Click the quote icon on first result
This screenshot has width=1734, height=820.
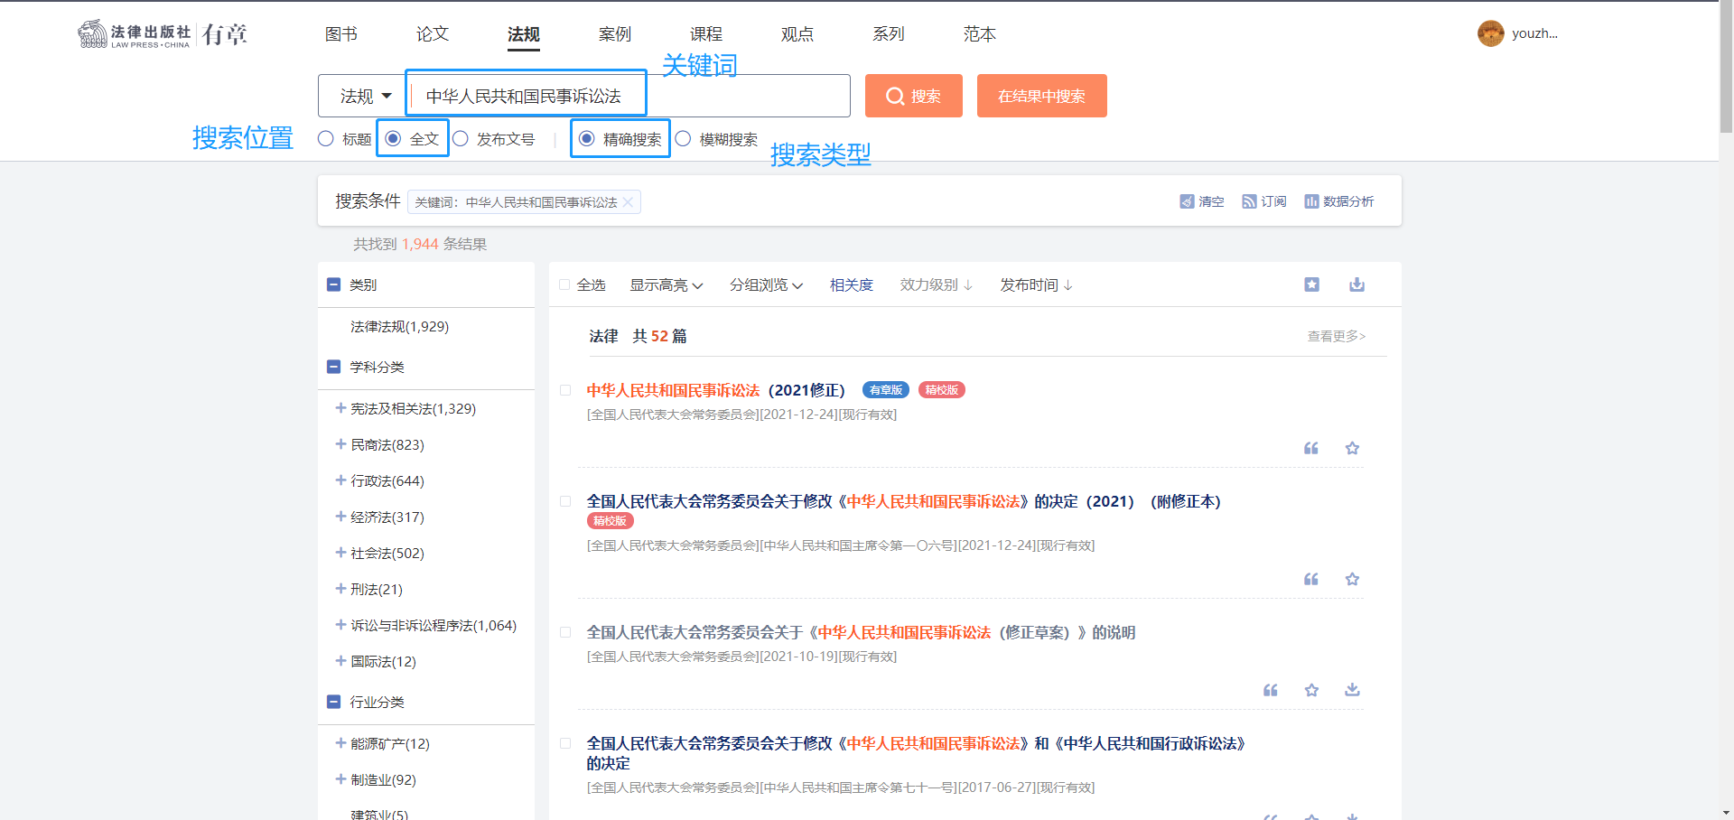click(1311, 449)
